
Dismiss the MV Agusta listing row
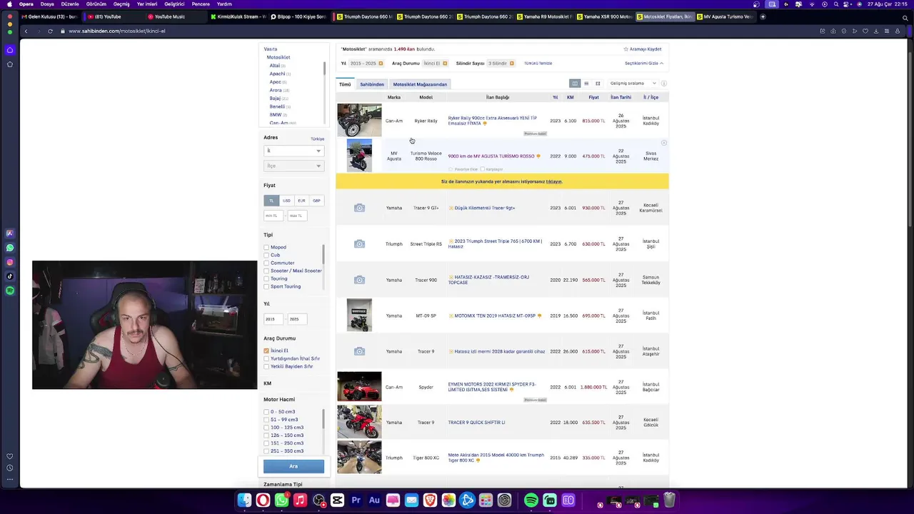tap(663, 143)
